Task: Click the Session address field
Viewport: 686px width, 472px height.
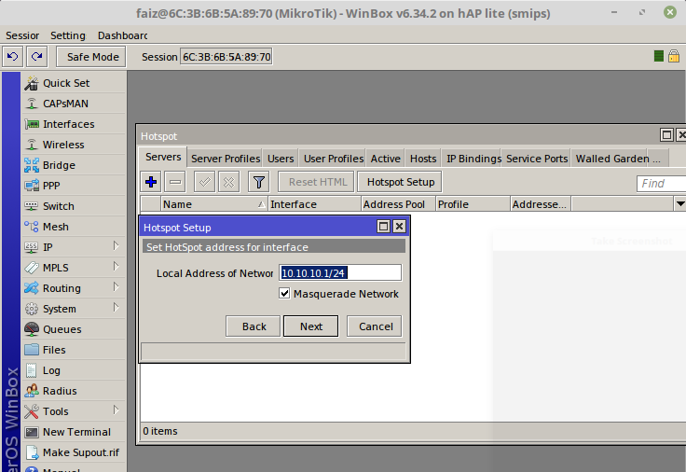Action: 226,57
